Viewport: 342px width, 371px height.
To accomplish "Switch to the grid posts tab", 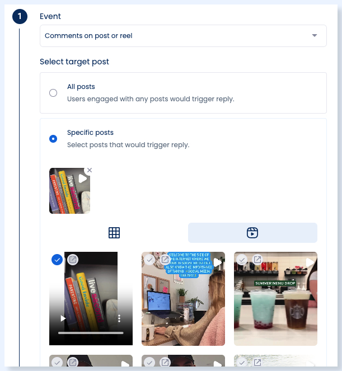I will point(114,233).
